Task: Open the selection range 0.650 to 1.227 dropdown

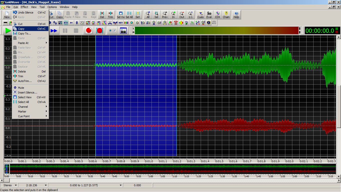Action: point(121,185)
